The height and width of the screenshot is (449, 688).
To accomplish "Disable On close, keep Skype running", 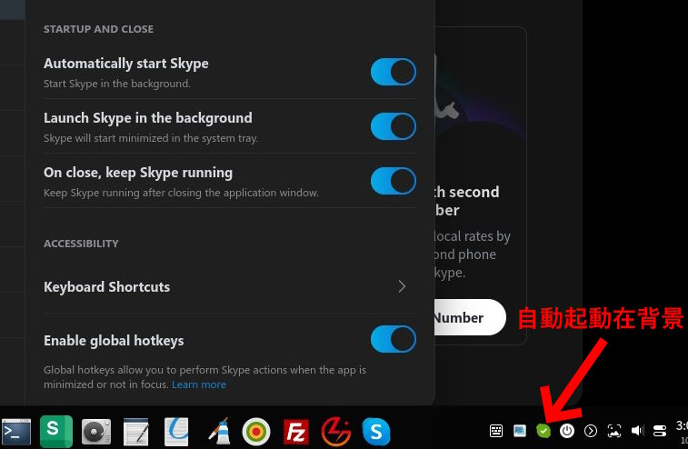I will click(x=394, y=181).
